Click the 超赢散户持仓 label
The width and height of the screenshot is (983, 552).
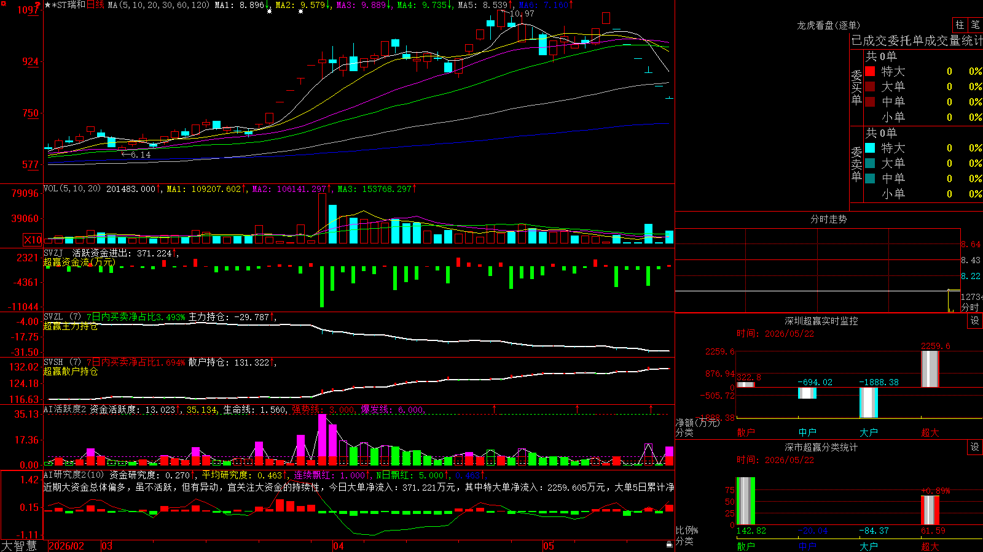click(x=71, y=372)
